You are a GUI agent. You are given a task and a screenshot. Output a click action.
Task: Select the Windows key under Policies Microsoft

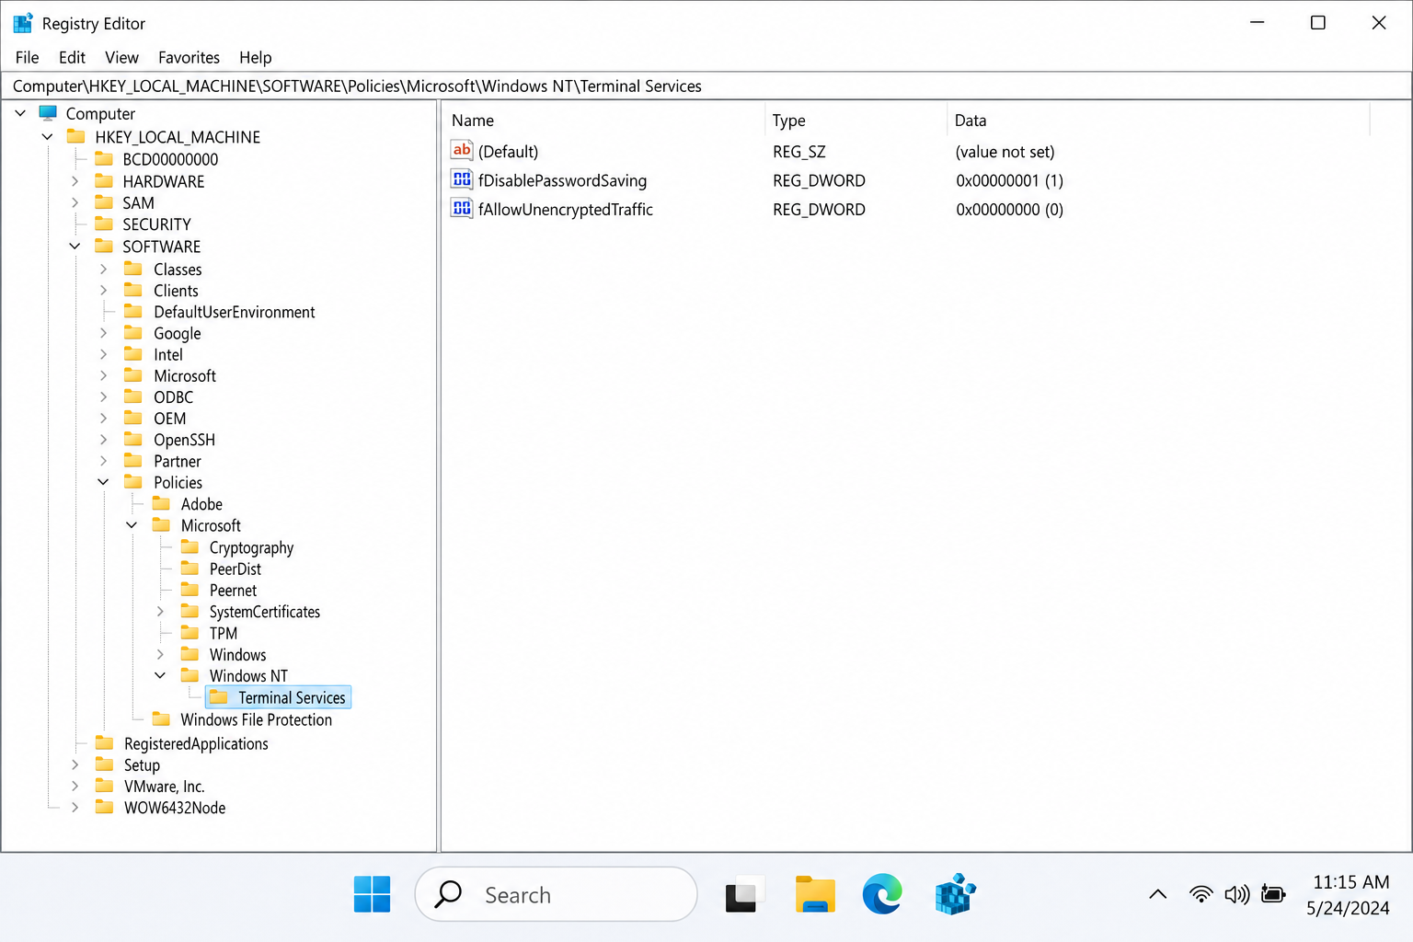[x=237, y=655]
